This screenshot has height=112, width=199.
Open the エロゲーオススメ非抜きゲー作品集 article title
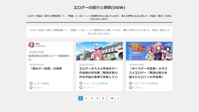pyautogui.click(x=98, y=73)
